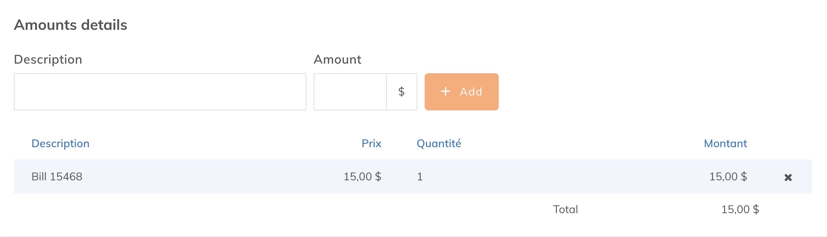
Task: Click the Amounts details heading
Action: (x=70, y=24)
